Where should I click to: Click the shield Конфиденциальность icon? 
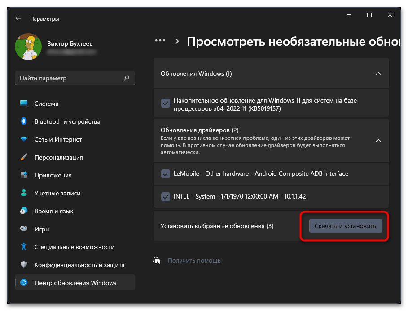(24, 264)
